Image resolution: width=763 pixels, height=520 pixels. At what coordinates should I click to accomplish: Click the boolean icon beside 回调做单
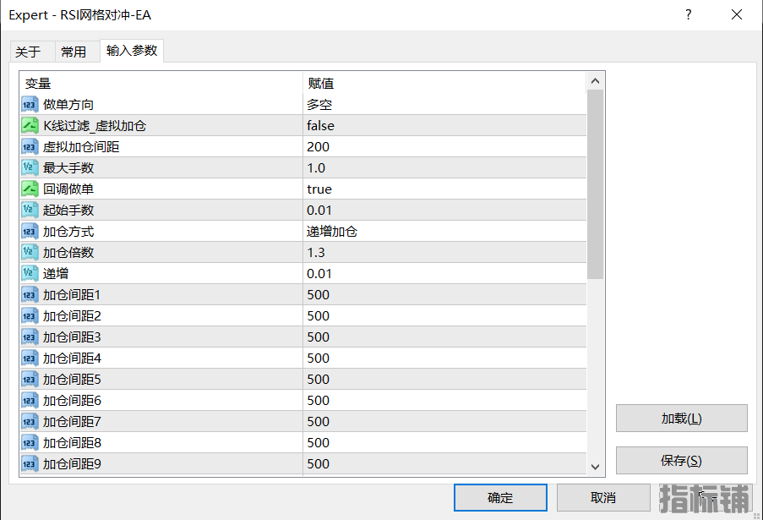[30, 189]
